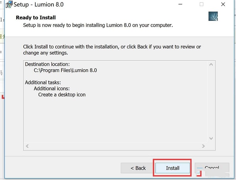Click the Lumion logo icon in the header
The height and width of the screenshot is (180, 236).
click(x=213, y=16)
